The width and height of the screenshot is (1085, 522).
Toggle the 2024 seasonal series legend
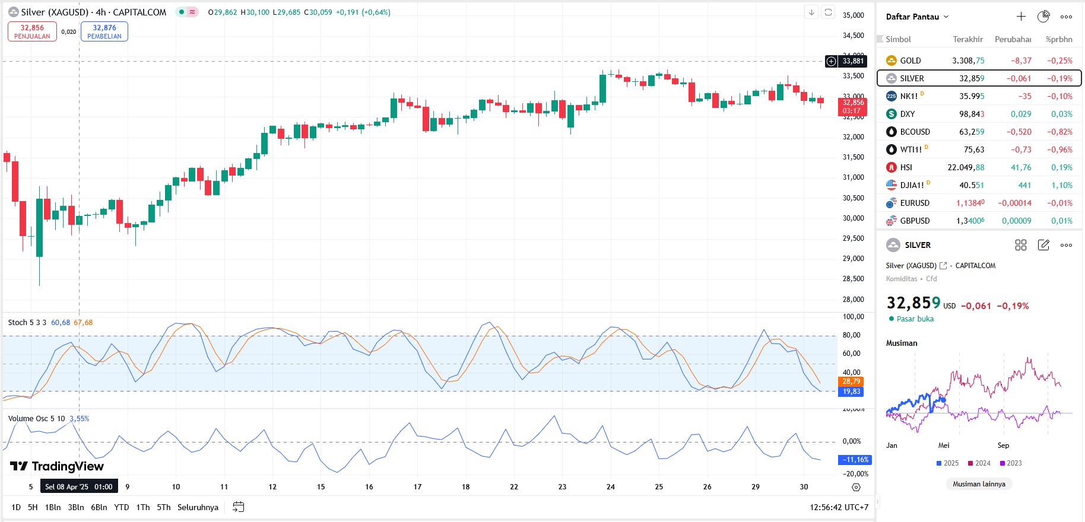point(979,463)
